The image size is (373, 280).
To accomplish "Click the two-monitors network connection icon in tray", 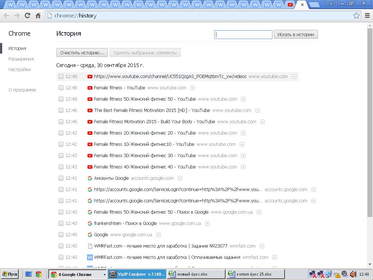I will pyautogui.click(x=329, y=274).
